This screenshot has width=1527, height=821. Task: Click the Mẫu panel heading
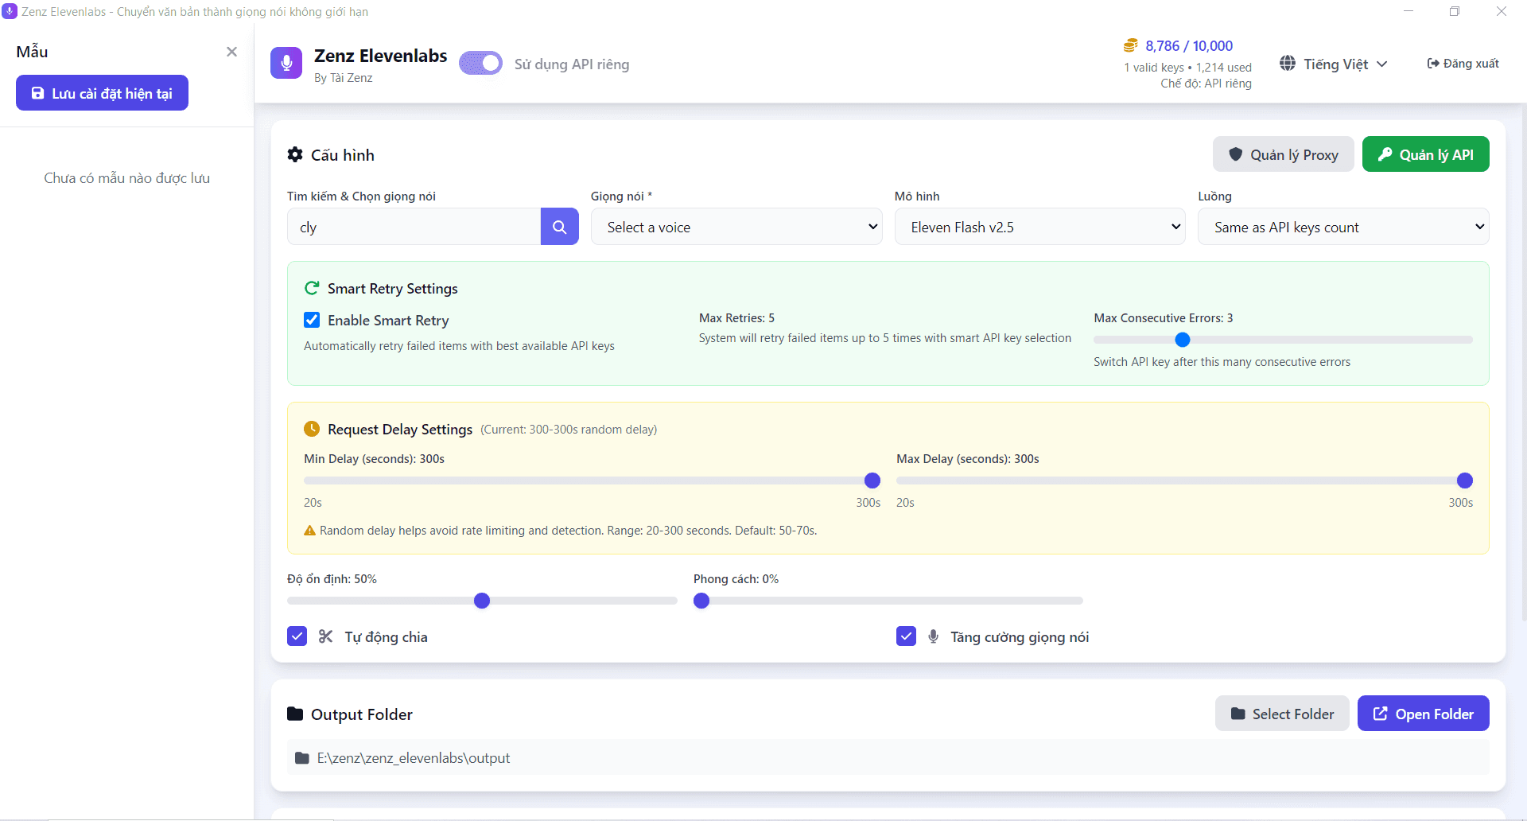32,52
